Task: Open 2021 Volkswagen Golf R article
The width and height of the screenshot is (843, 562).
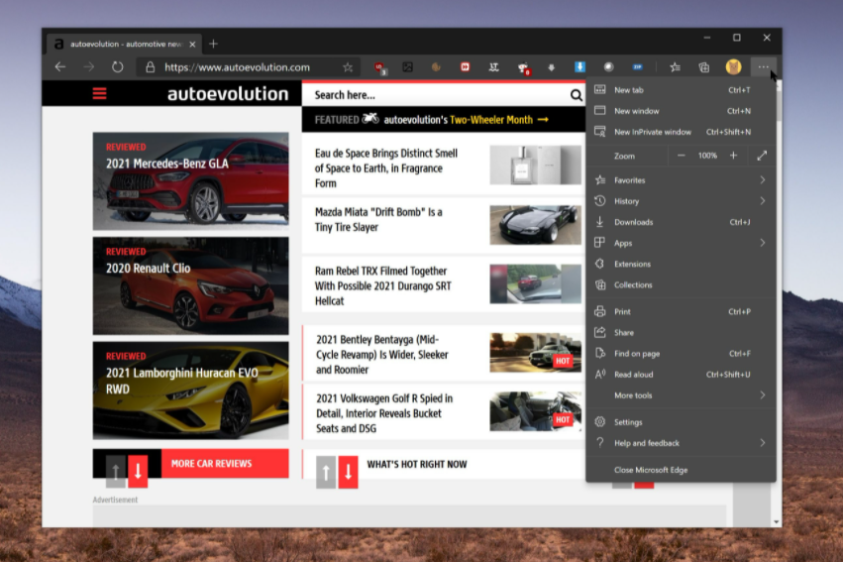Action: click(384, 413)
